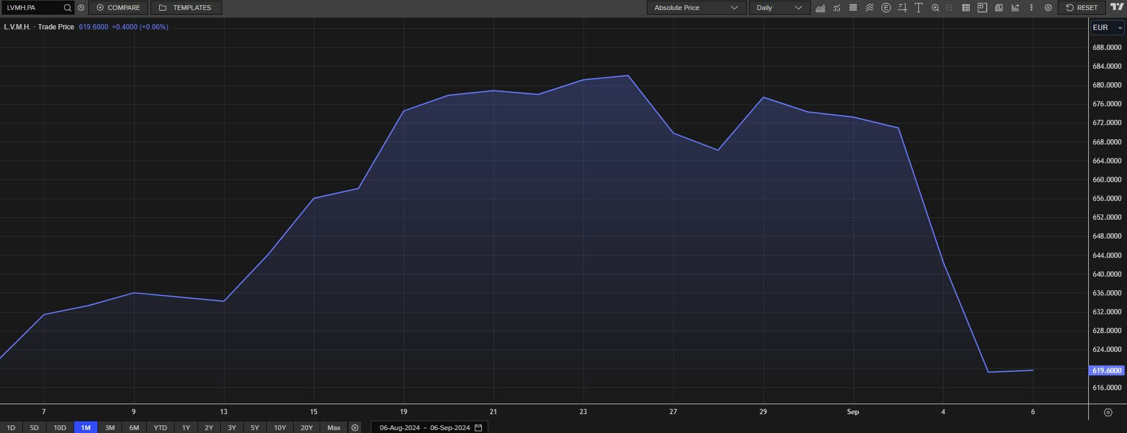Expand the Absolute Price dropdown
The width and height of the screenshot is (1127, 433).
point(696,8)
